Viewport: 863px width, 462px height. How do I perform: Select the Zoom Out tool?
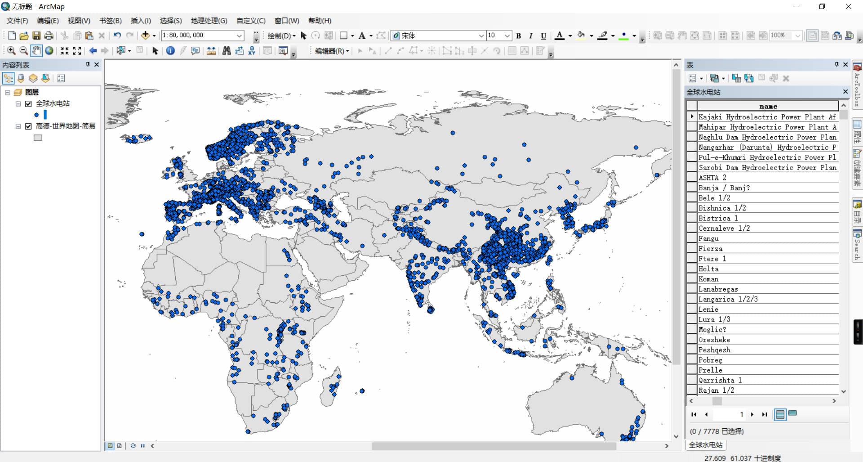[x=24, y=51]
